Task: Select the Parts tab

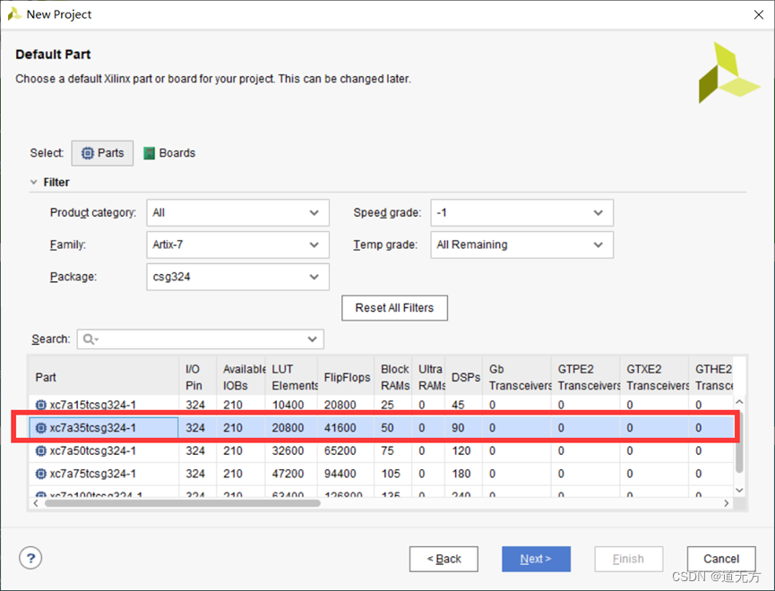Action: pos(102,153)
